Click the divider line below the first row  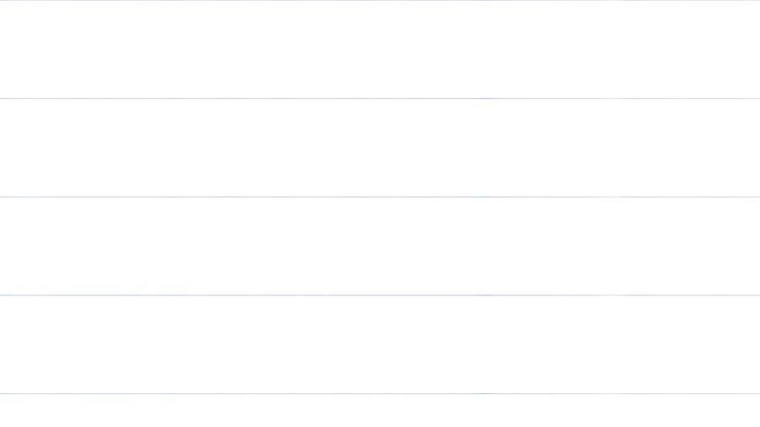pyautogui.click(x=380, y=98)
